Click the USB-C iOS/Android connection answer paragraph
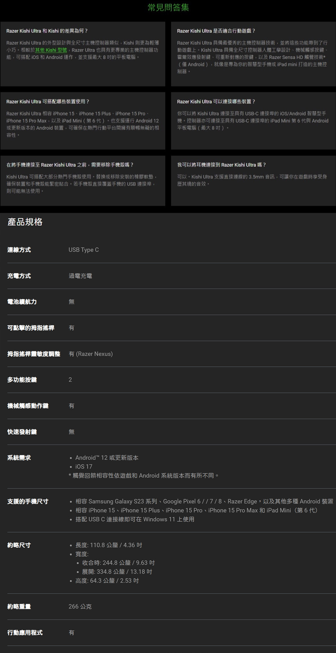This screenshot has width=336, height=653. coord(253,121)
